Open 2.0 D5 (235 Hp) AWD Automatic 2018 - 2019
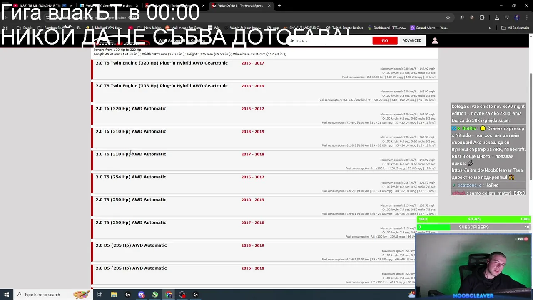This screenshot has width=533, height=300. (131, 245)
